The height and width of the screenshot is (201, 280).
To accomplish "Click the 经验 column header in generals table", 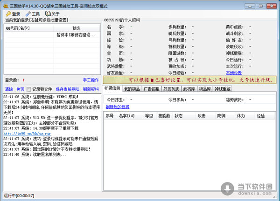I will tap(265, 116).
